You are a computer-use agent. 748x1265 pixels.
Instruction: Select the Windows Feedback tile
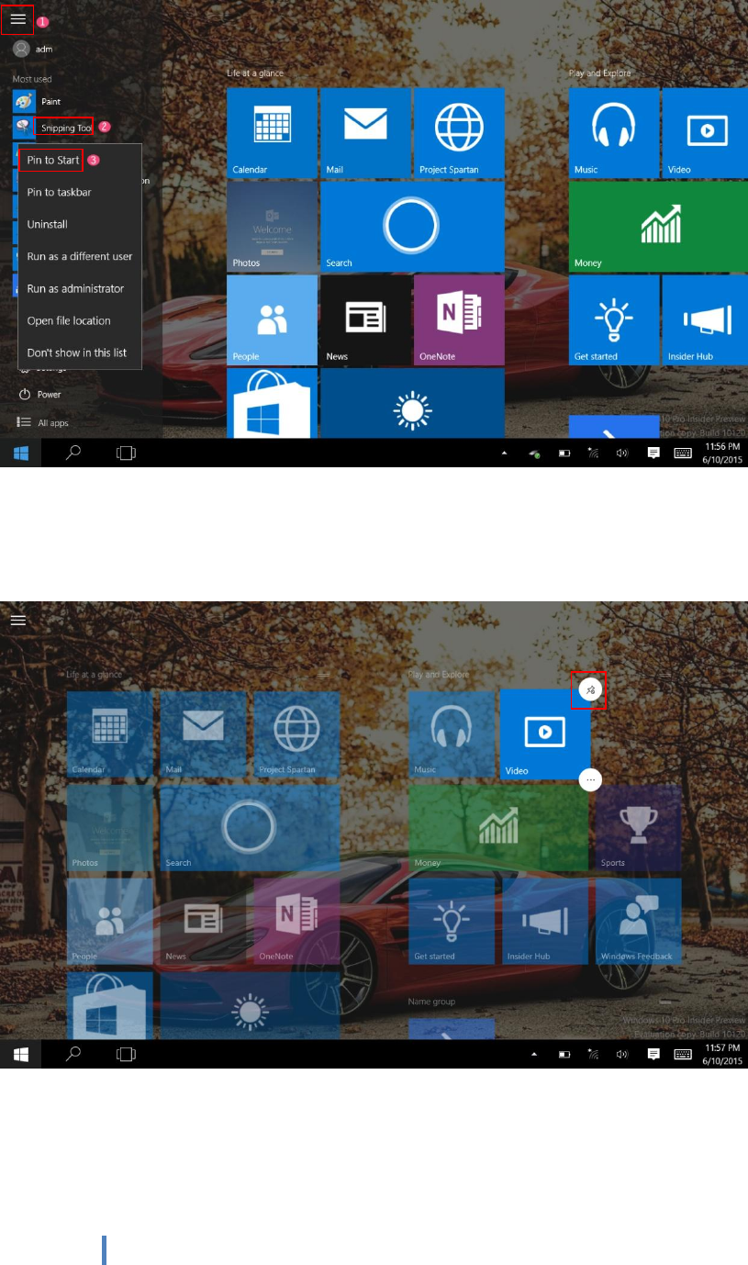click(x=638, y=921)
